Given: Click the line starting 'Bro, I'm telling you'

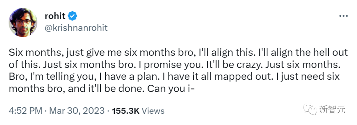Looking at the screenshot, I should pos(174,77).
